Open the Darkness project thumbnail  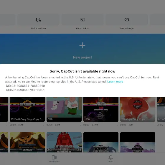click(101, 142)
